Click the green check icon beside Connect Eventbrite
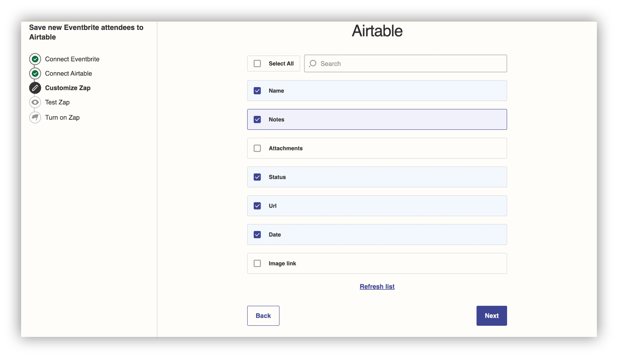Screen dimensions: 618x358 pyautogui.click(x=35, y=59)
